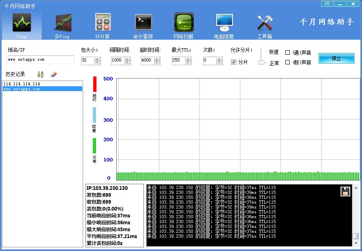The height and width of the screenshot is (251, 362).
Task: Toggle the 分片 fragmentation checkbox
Action: click(x=233, y=62)
